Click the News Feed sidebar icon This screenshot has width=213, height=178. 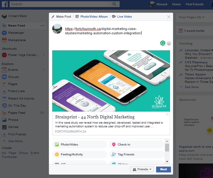pyautogui.click(x=4, y=25)
